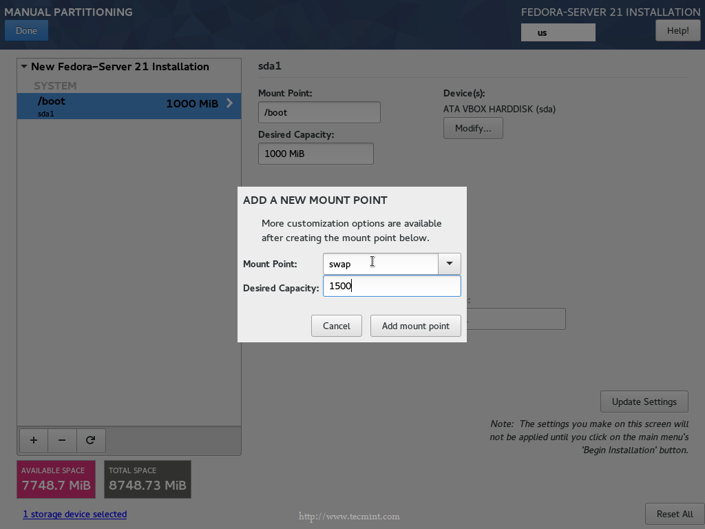Open the /boot partition chevron arrow
This screenshot has width=705, height=529.
tap(229, 103)
